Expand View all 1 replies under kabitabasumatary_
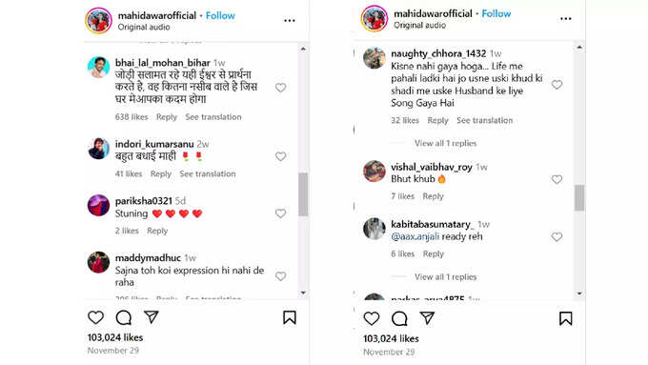Viewport: 648px width, 365px height. 446,277
